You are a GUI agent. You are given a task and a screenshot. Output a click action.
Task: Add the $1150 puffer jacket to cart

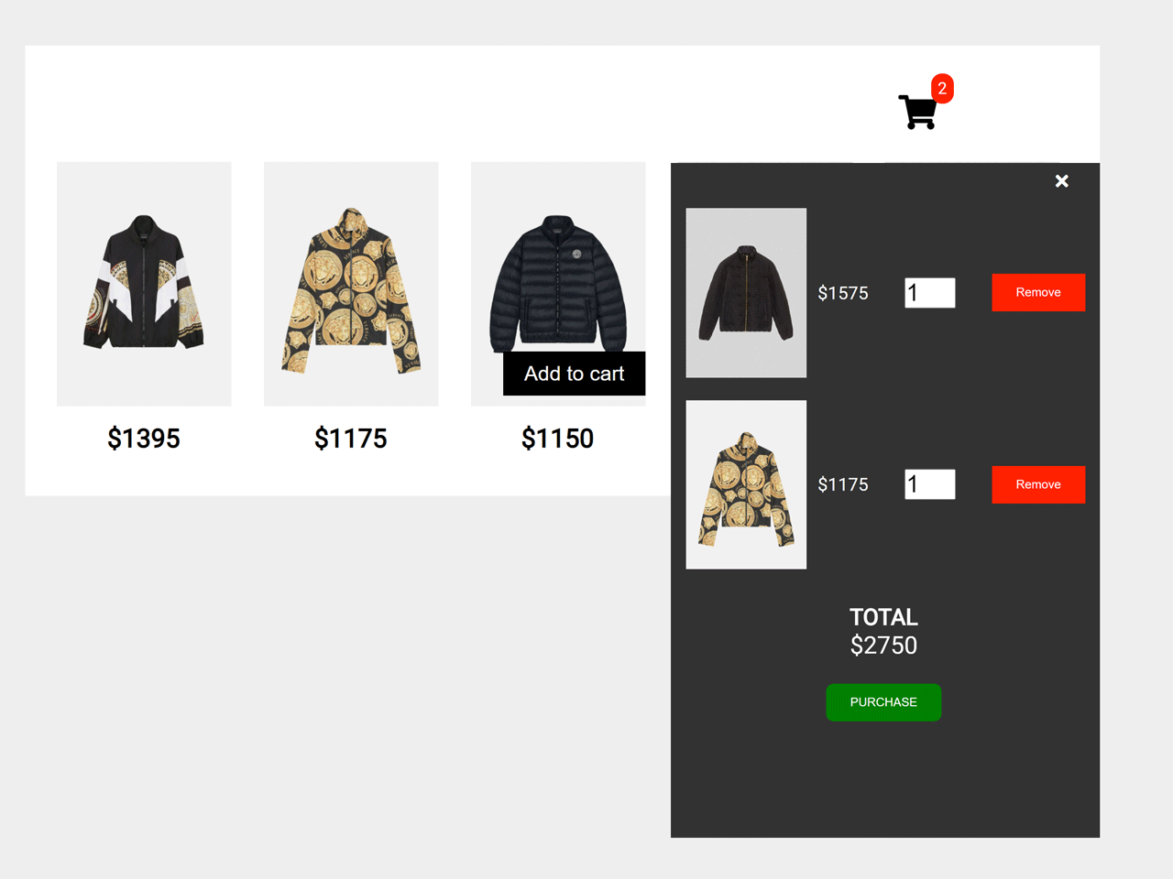[574, 374]
